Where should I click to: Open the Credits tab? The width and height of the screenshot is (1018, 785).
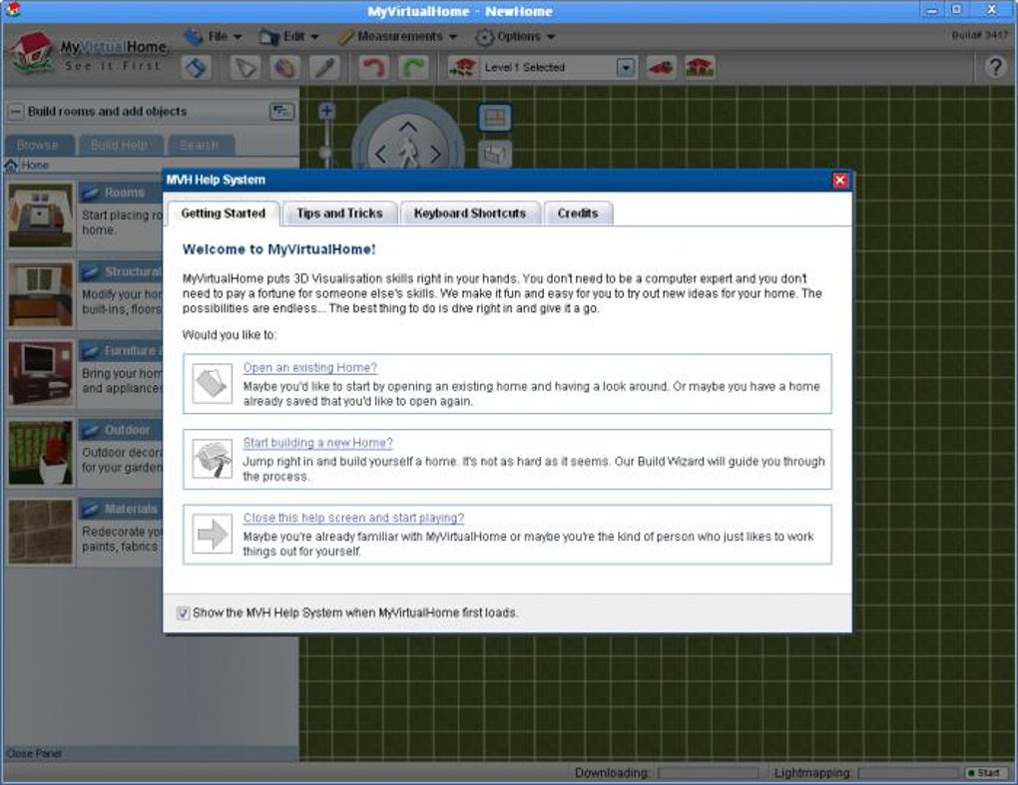tap(578, 213)
